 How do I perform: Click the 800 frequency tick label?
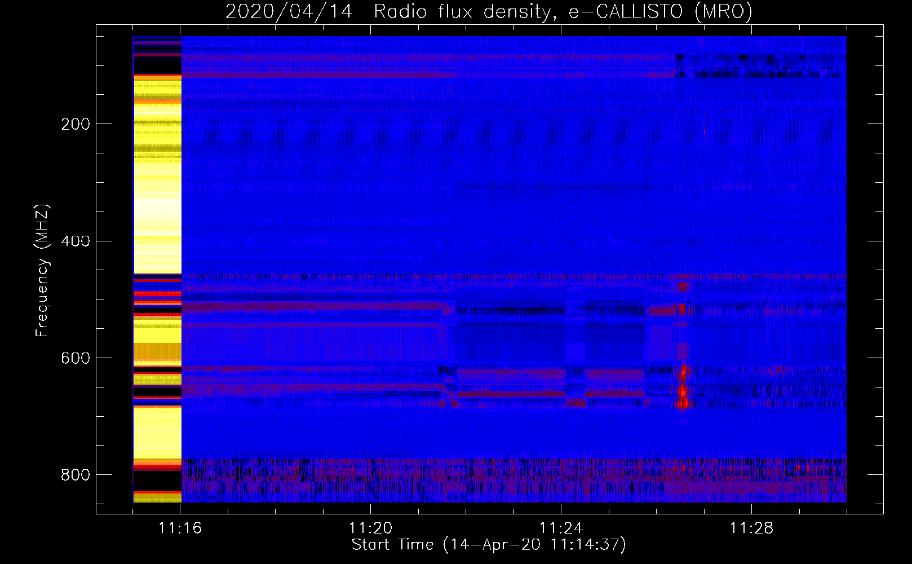click(76, 475)
